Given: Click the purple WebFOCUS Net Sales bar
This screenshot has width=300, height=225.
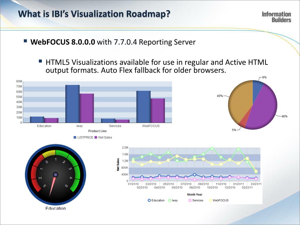Looking at the screenshot, I should pyautogui.click(x=158, y=110).
